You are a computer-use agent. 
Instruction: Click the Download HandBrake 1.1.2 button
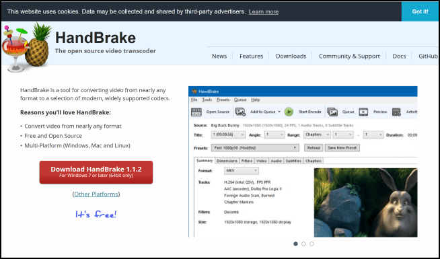pos(96,172)
